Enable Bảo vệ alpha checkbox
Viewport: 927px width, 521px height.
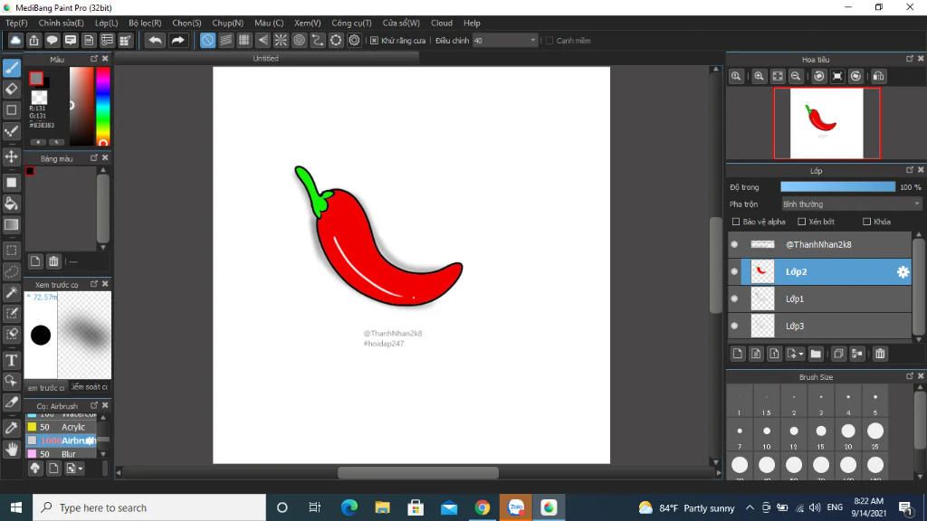click(736, 222)
